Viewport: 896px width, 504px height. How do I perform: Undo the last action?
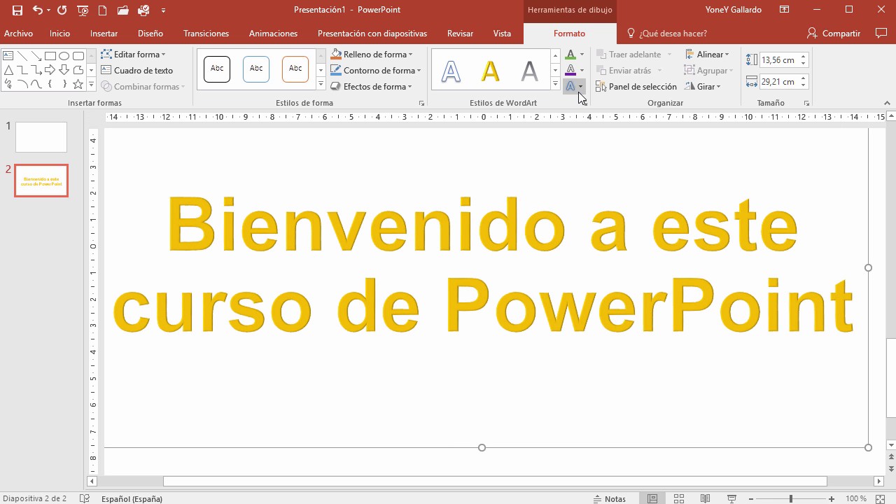[x=38, y=10]
